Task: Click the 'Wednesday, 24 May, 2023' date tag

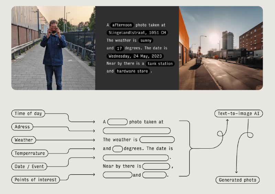Action: (x=135, y=56)
